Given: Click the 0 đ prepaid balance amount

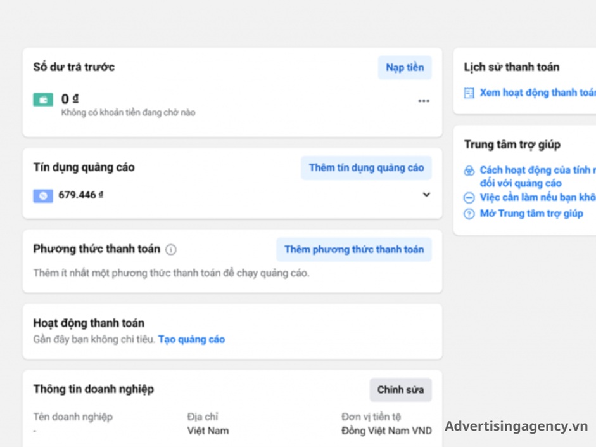Looking at the screenshot, I should [x=70, y=100].
